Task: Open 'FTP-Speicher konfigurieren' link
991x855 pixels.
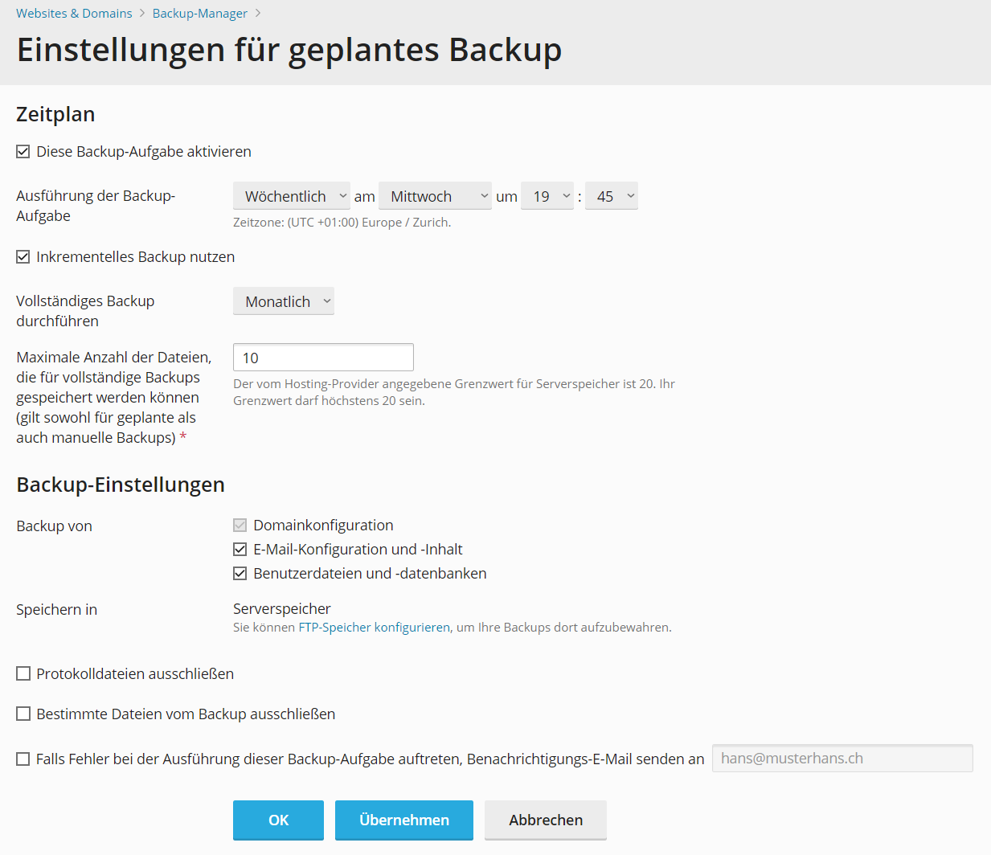Action: 374,628
